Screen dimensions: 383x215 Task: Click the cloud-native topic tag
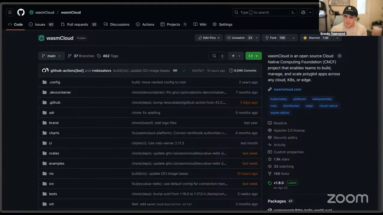coord(329,106)
